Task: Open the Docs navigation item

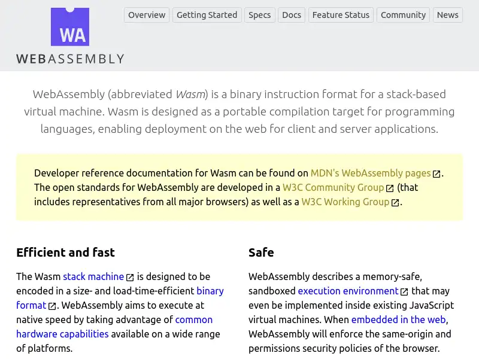Action: coord(292,15)
